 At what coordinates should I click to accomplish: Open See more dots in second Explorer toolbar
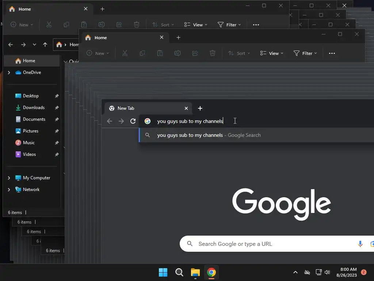pyautogui.click(x=332, y=53)
